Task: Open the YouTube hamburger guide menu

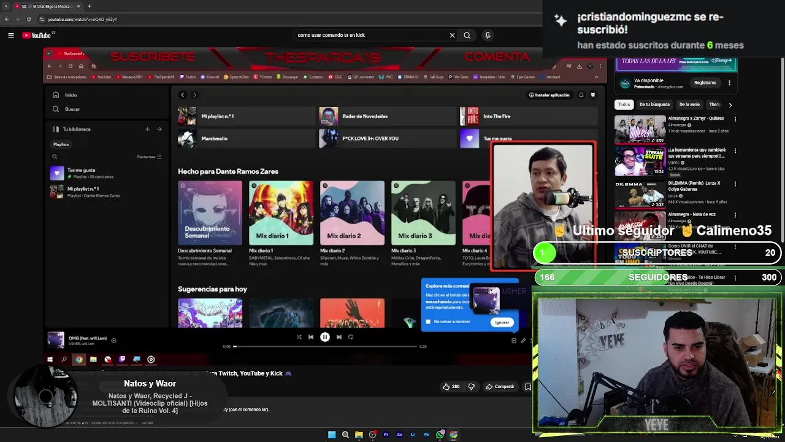Action: (10, 36)
